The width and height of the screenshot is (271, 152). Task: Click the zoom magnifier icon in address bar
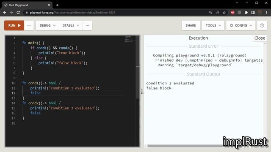coord(210,12)
